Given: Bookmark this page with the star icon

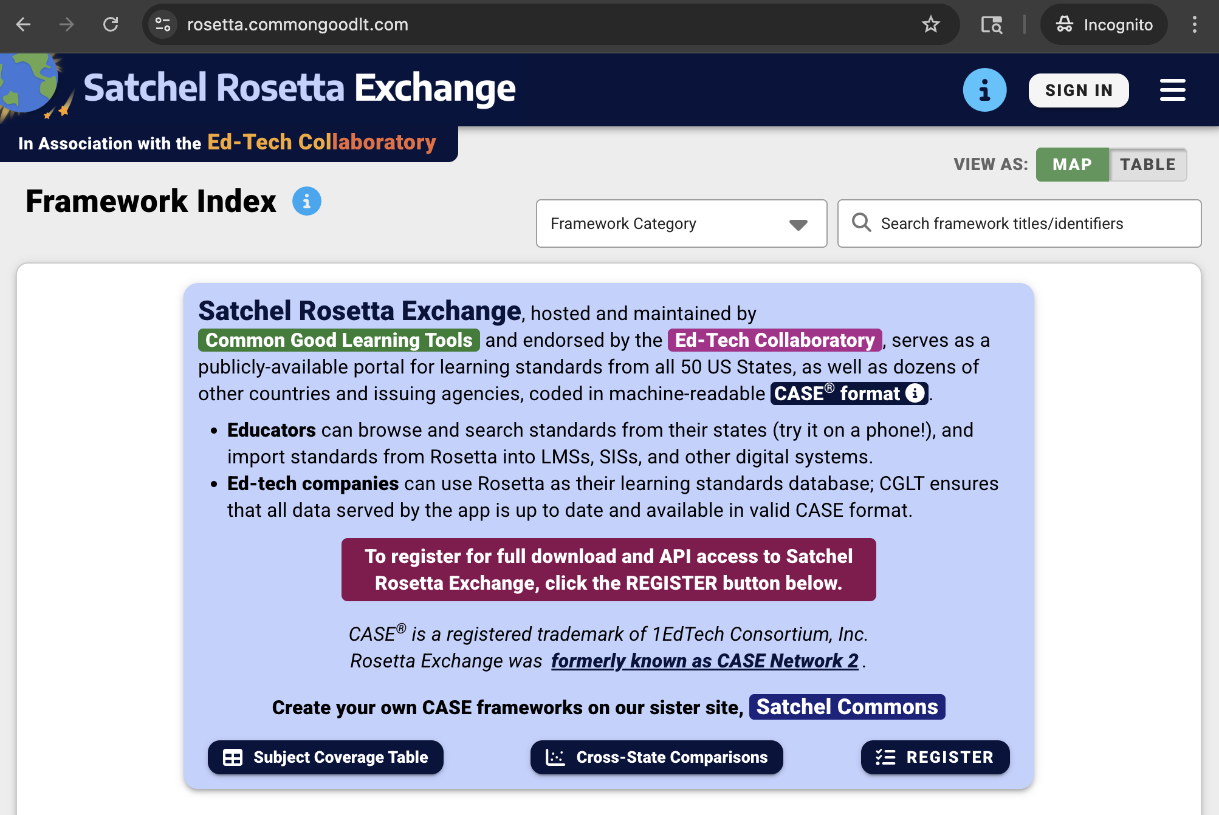Looking at the screenshot, I should point(930,24).
